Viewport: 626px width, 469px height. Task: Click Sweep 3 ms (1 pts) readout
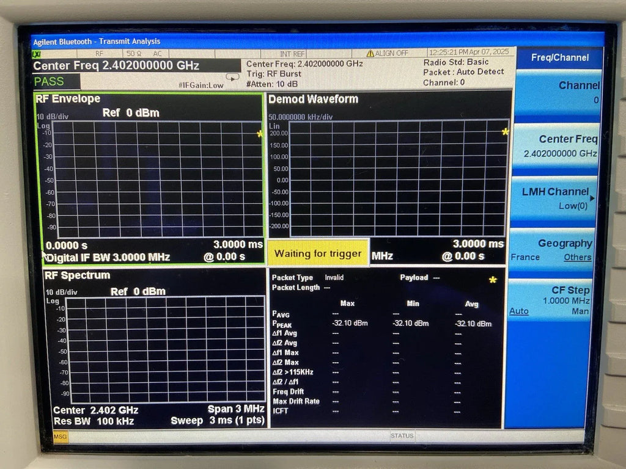pos(218,420)
